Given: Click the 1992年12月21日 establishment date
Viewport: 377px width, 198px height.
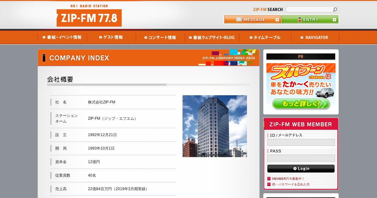Looking at the screenshot, I should [102, 135].
